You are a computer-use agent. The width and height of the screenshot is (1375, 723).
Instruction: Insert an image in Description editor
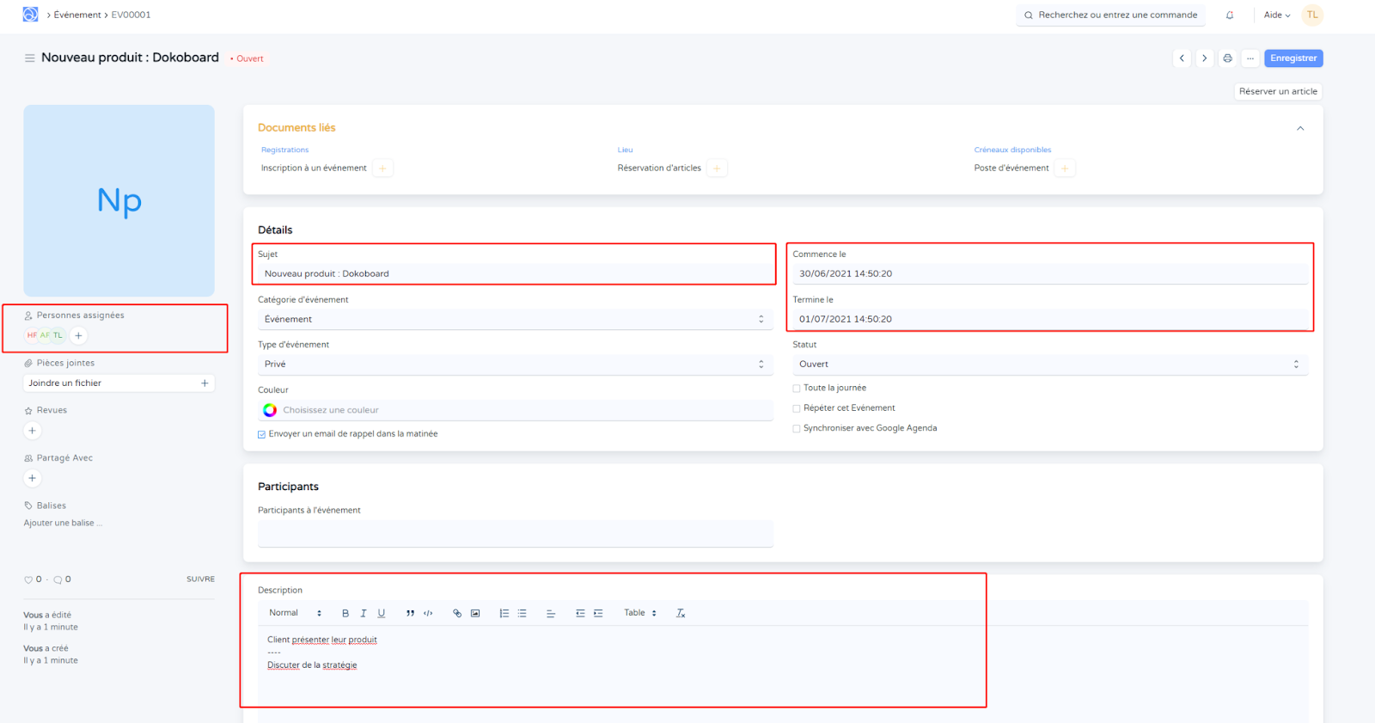(475, 614)
